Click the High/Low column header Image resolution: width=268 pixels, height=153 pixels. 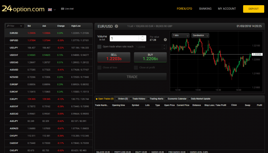coord(76,26)
